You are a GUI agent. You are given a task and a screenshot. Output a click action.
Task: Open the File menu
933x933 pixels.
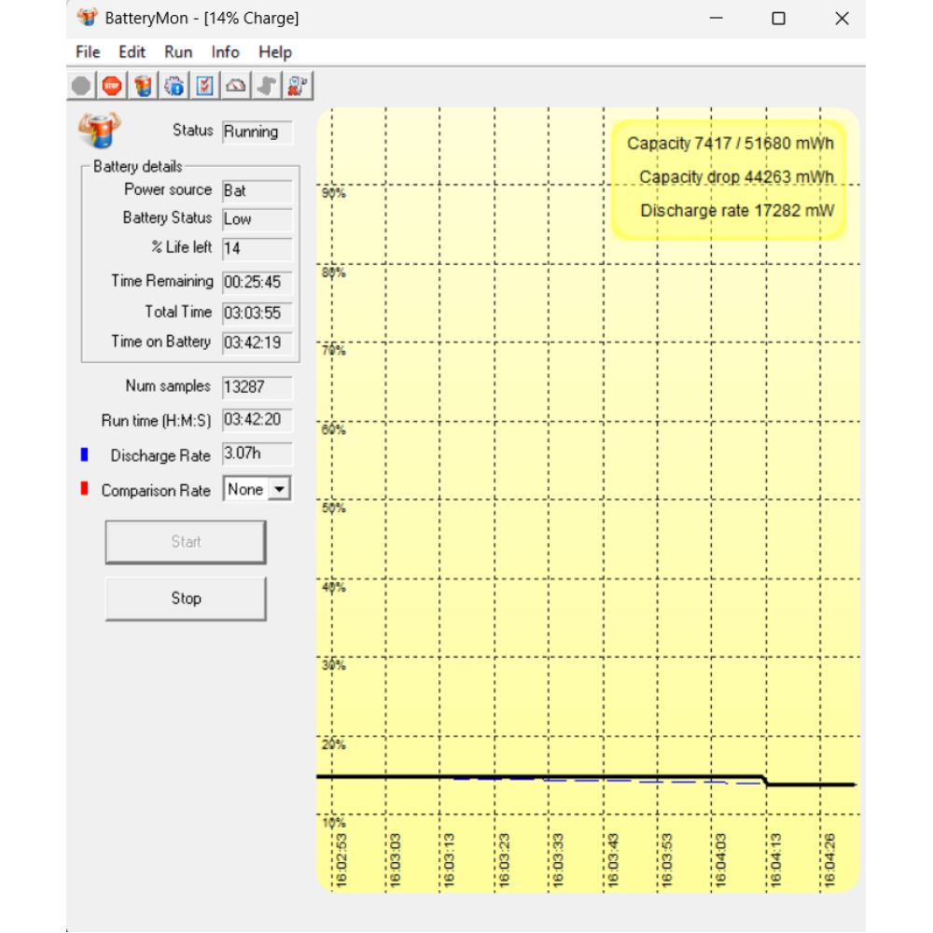click(88, 52)
